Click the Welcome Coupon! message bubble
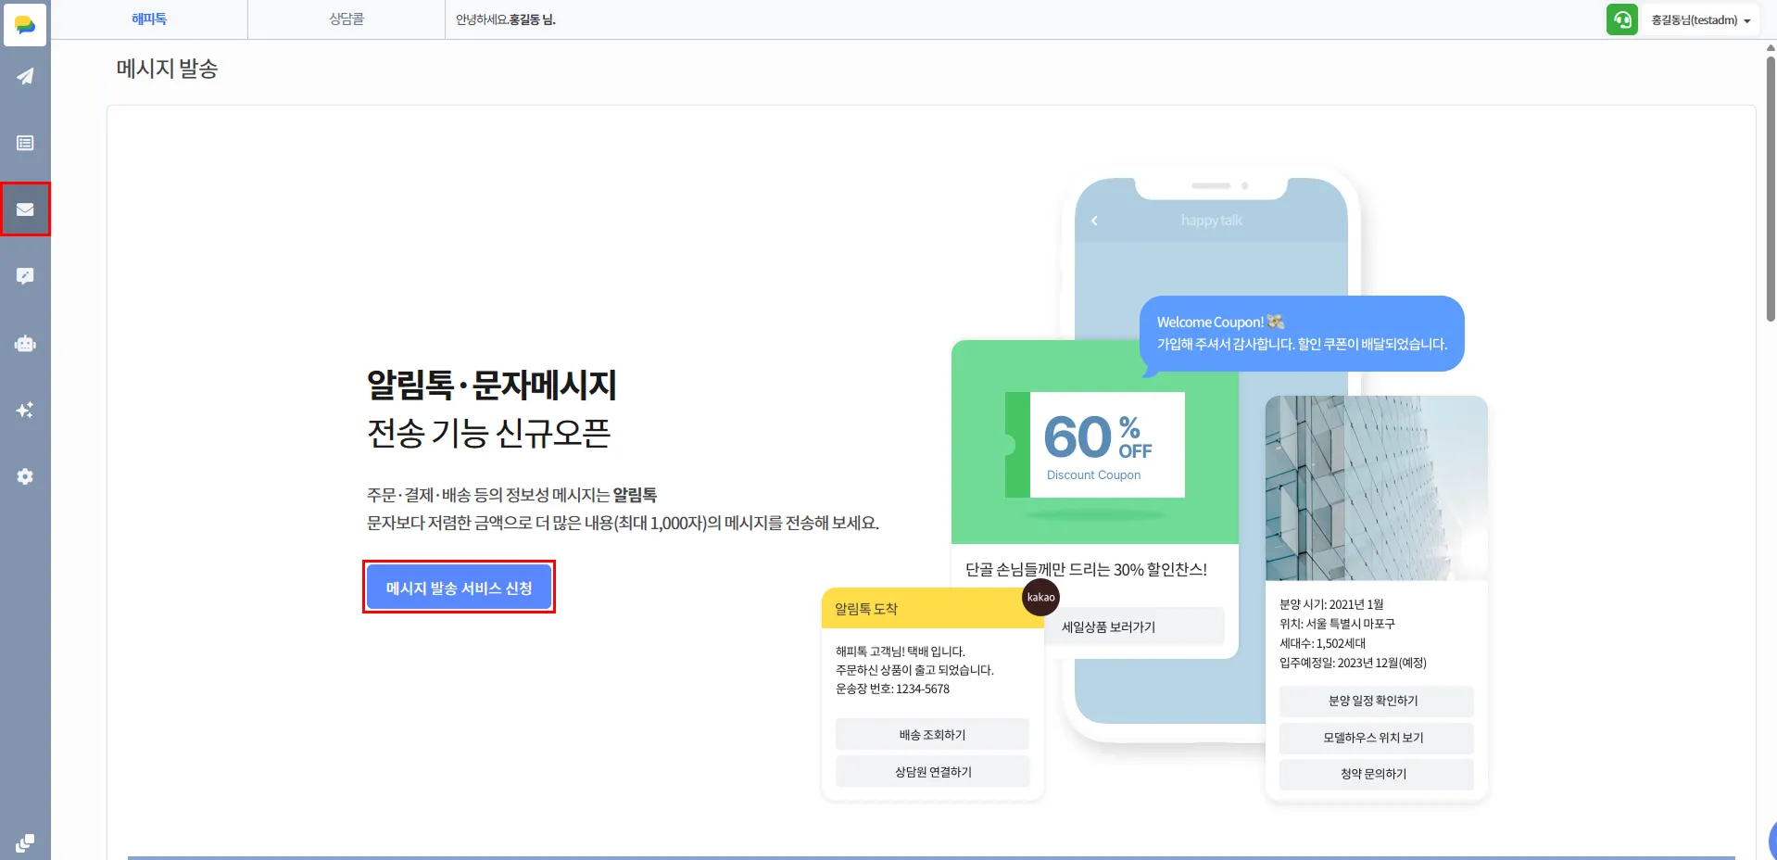The height and width of the screenshot is (860, 1777). pyautogui.click(x=1302, y=334)
